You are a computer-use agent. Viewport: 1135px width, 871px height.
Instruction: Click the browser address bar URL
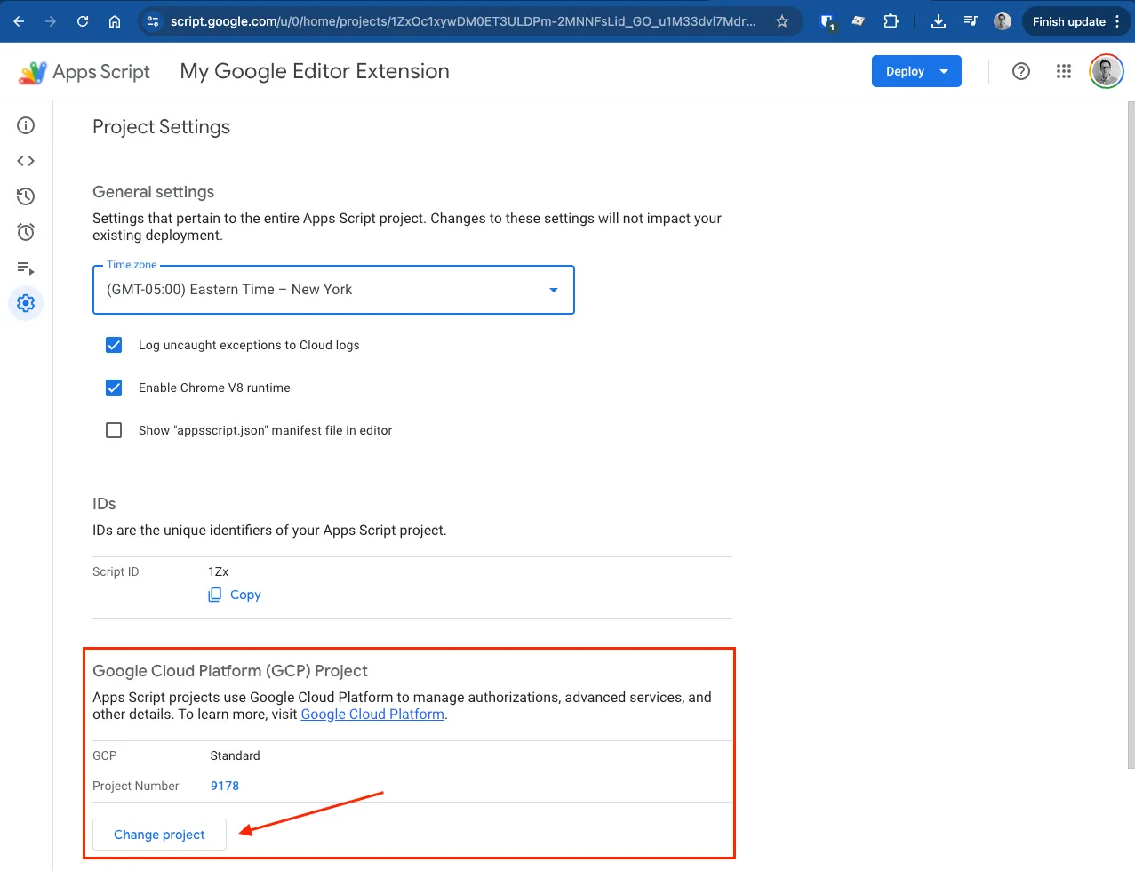coord(462,21)
